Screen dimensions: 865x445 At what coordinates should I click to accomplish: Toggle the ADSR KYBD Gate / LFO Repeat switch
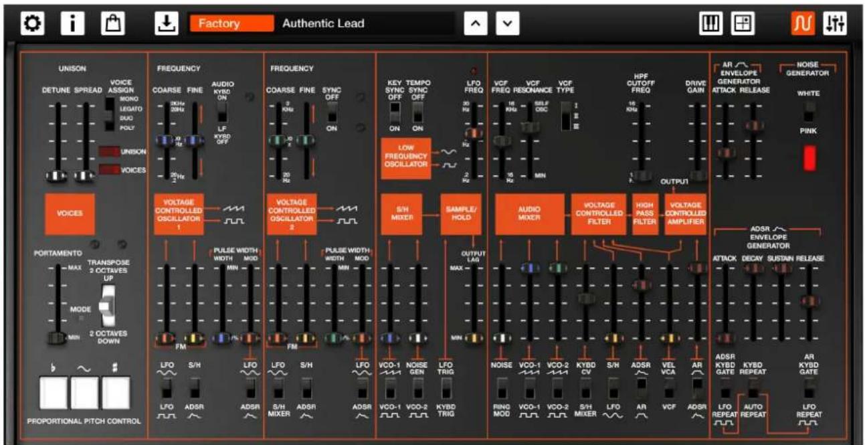726,387
